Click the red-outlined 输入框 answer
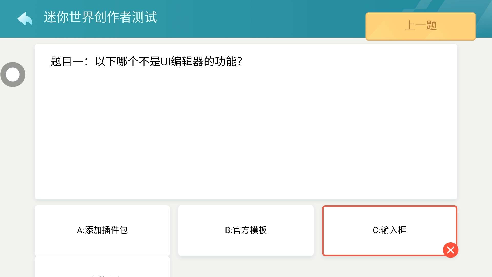The image size is (492, 277). click(x=389, y=230)
